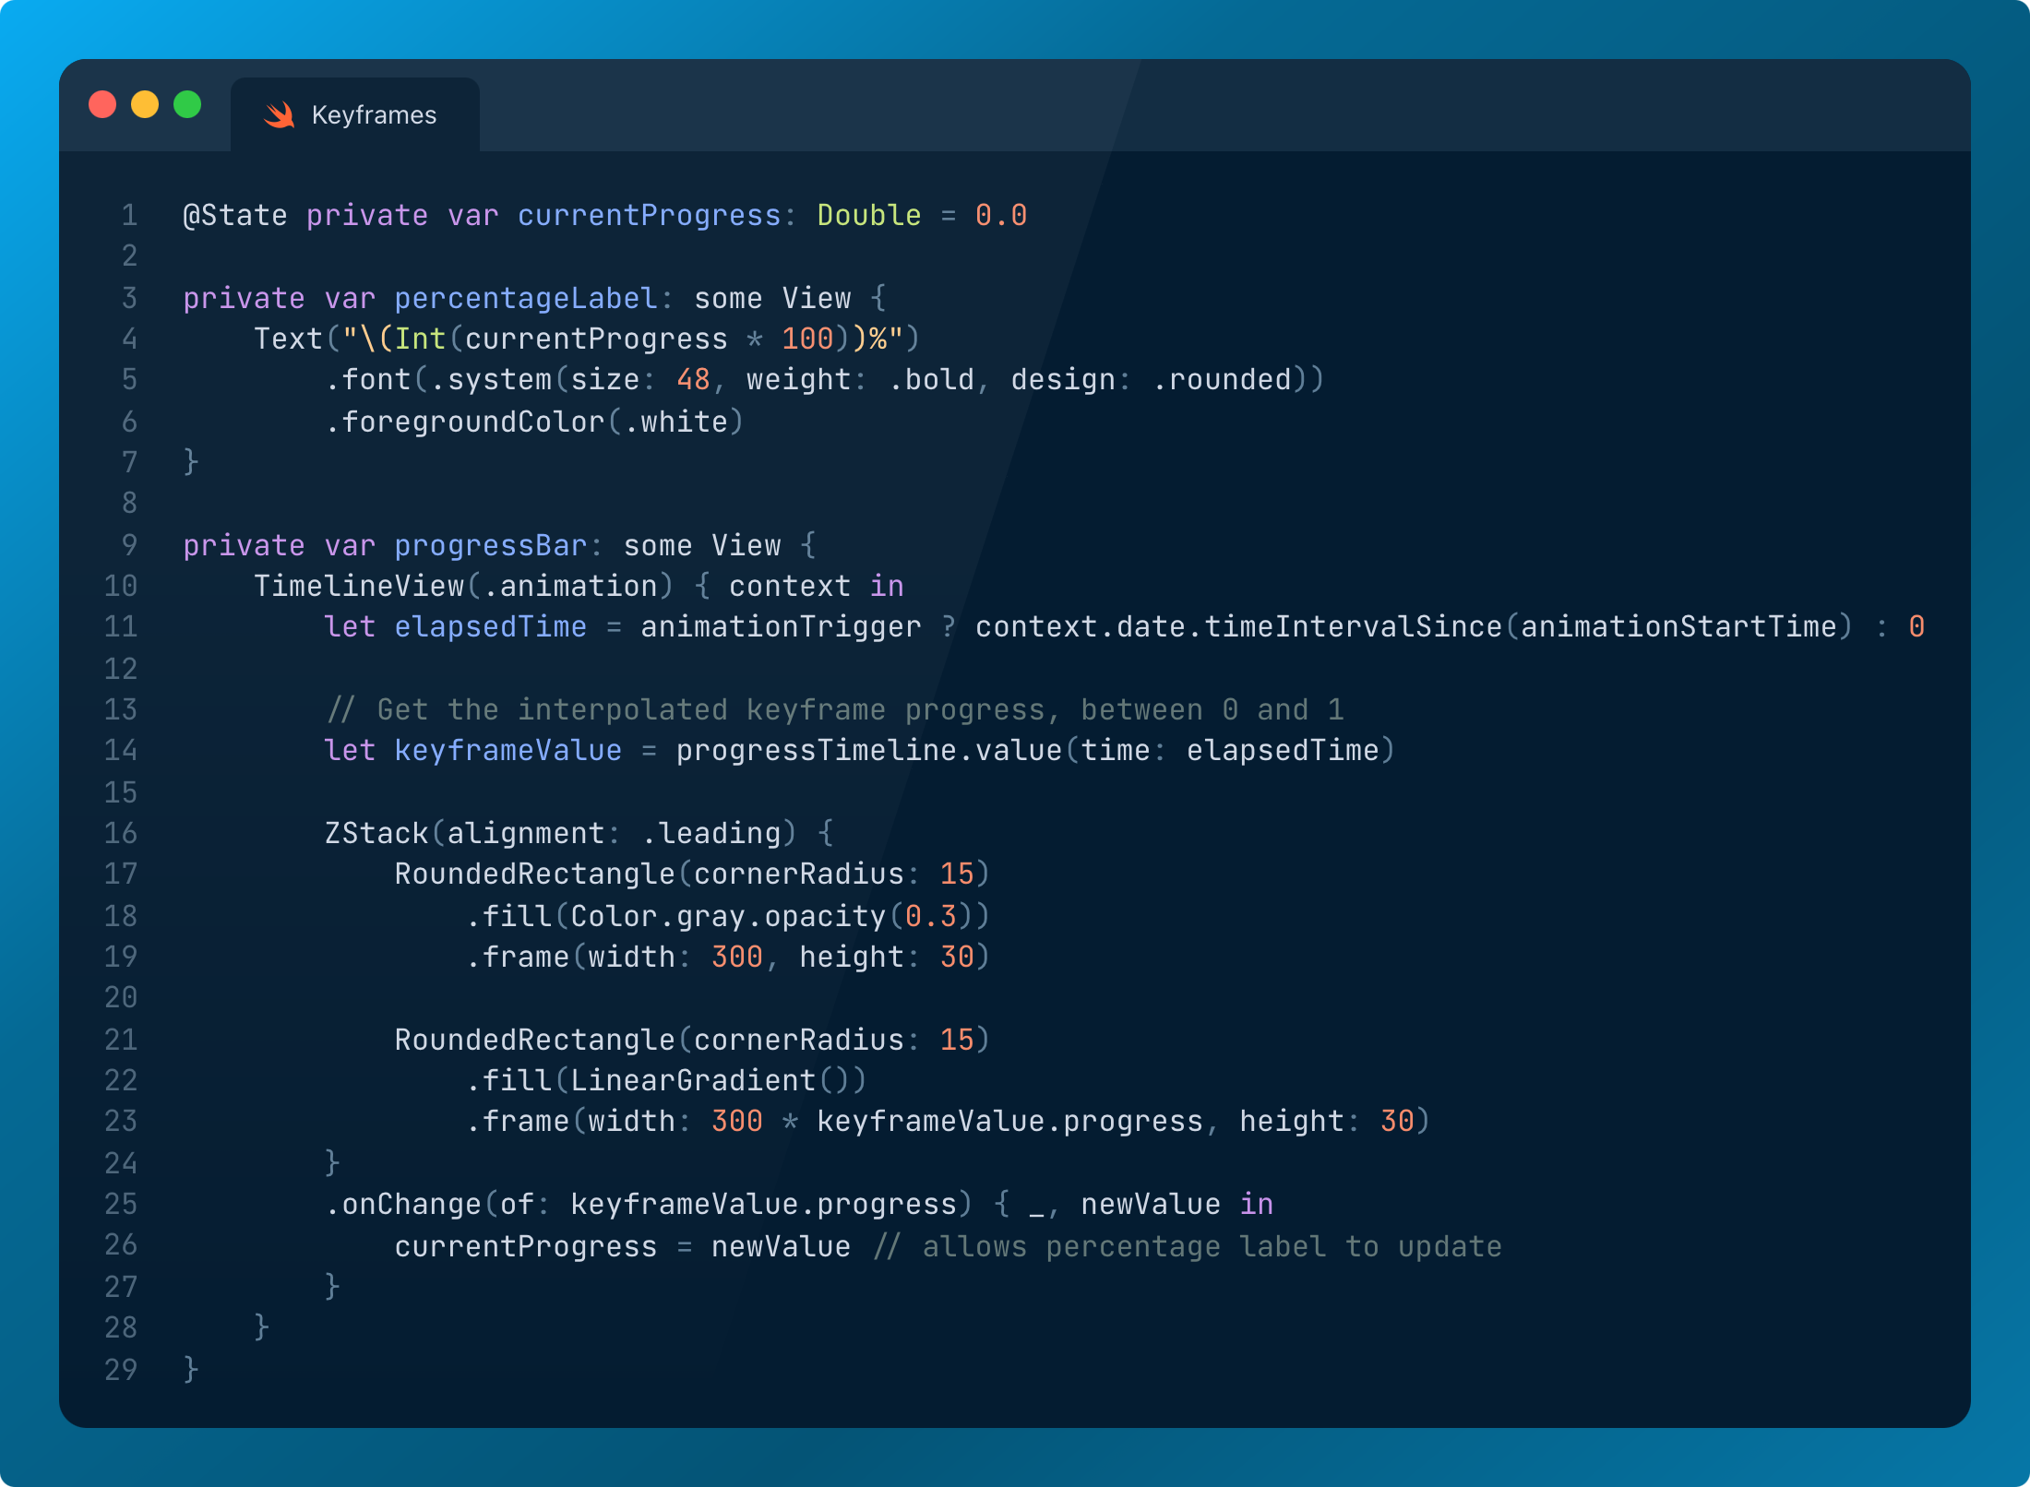Viewport: 2030px width, 1487px height.
Task: Click the Double type annotation
Action: (868, 216)
